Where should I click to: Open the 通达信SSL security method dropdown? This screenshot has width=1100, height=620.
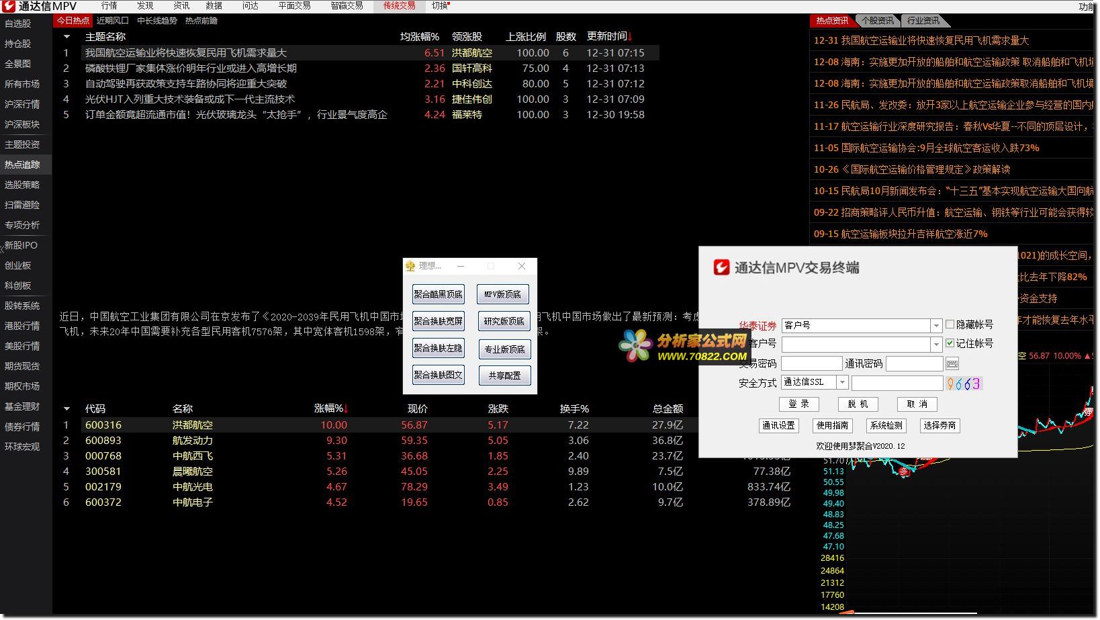pos(842,382)
